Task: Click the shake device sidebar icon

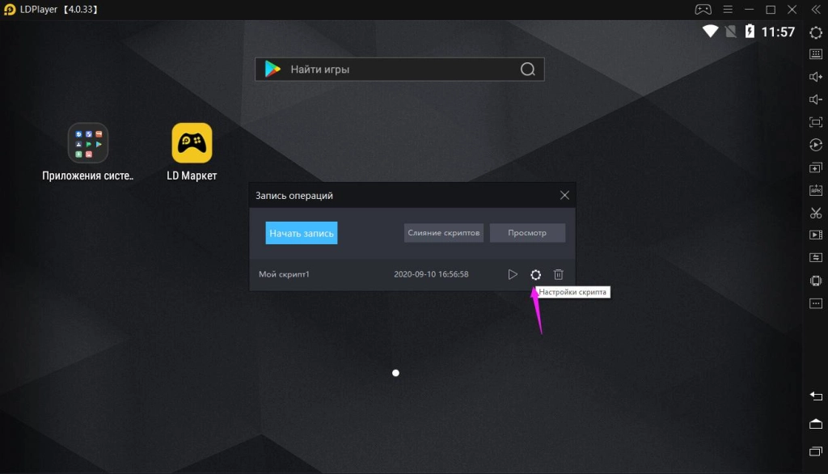Action: [x=816, y=281]
